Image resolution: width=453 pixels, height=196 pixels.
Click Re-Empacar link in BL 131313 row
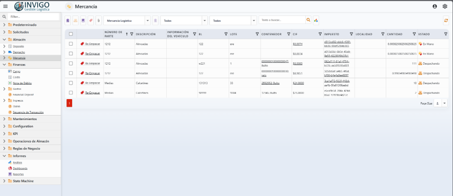(92, 83)
